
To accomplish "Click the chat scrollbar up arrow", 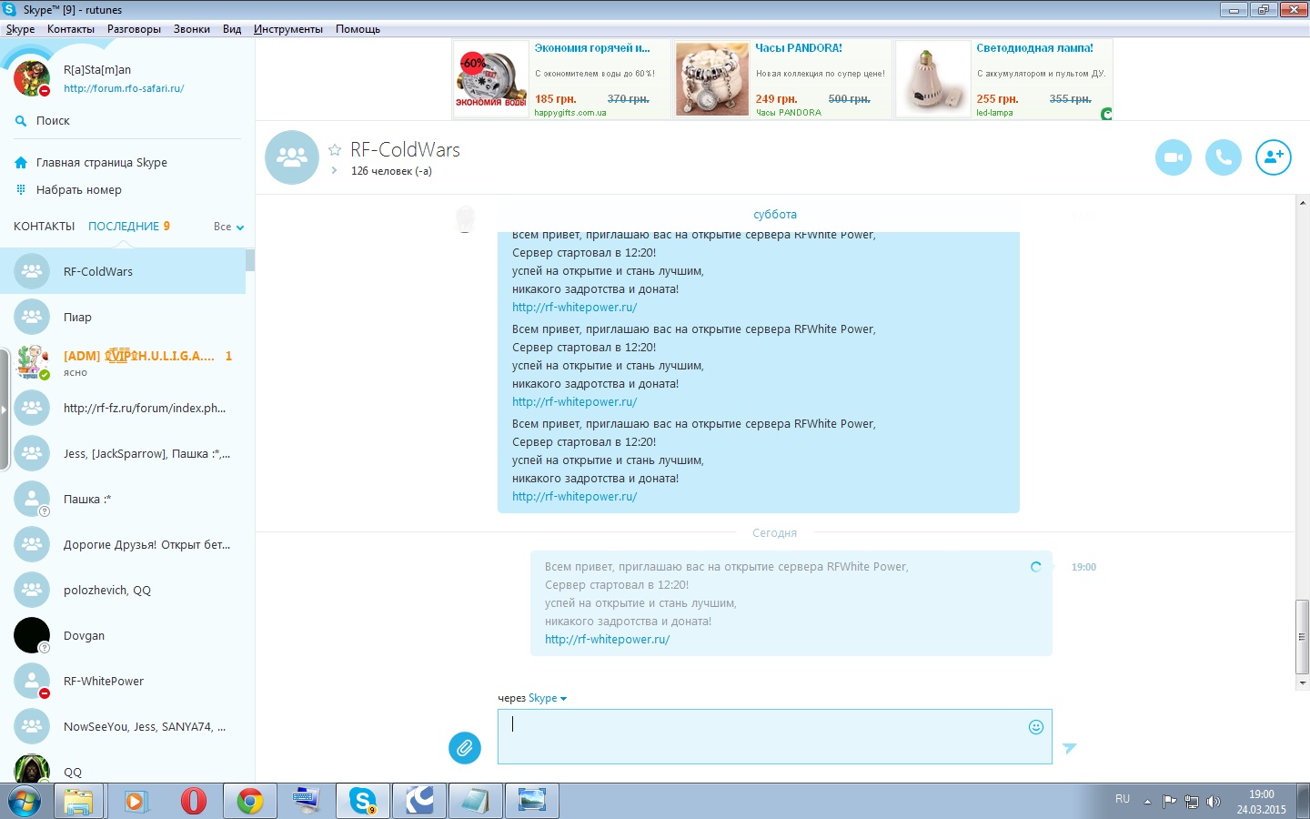I will tap(1303, 202).
